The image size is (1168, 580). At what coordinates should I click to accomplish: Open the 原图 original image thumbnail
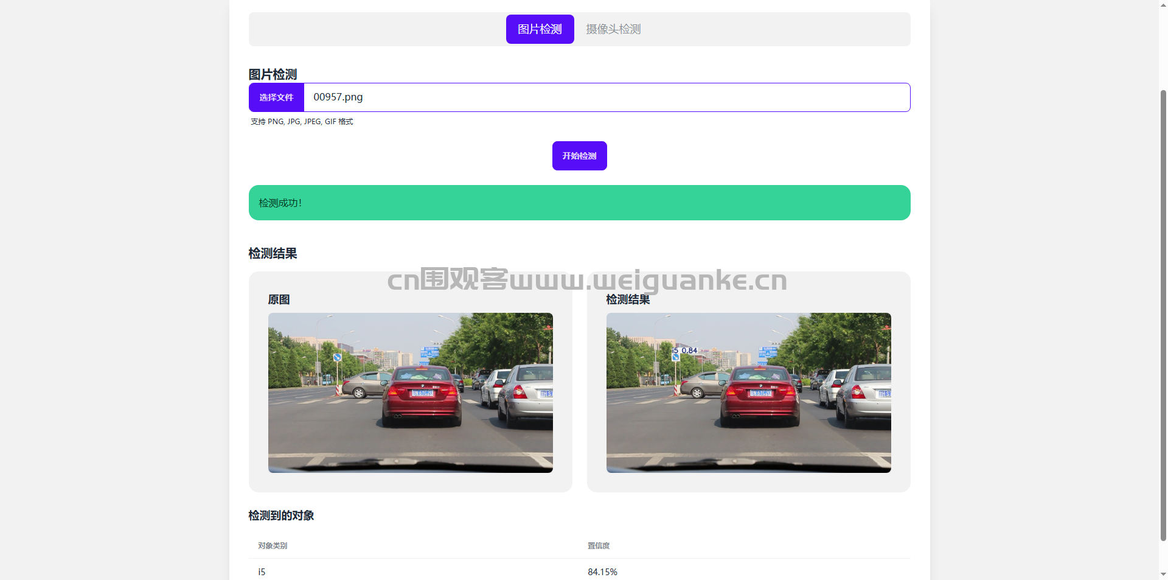[410, 393]
